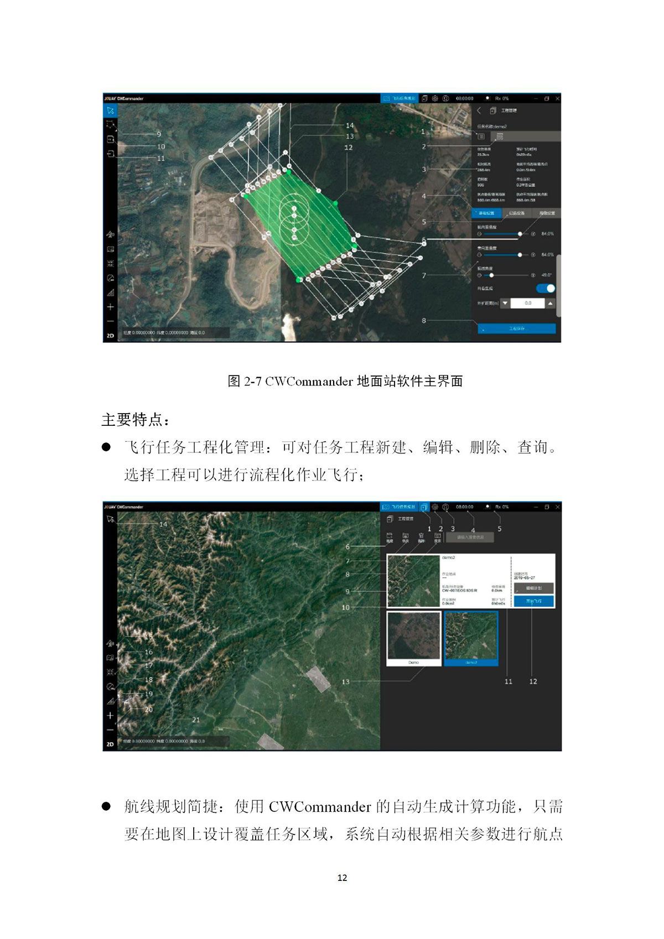
Task: Click the highlighted project management icon in lower screenshot
Action: [x=424, y=507]
